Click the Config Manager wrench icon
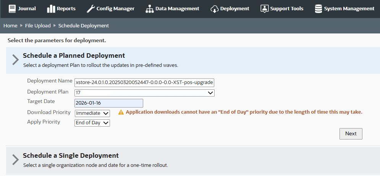Image resolution: width=380 pixels, height=176 pixels. [x=91, y=9]
